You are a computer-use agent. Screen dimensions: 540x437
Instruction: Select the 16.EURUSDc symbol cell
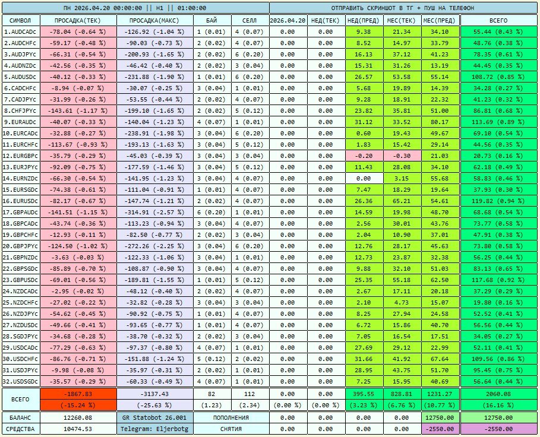[21, 201]
